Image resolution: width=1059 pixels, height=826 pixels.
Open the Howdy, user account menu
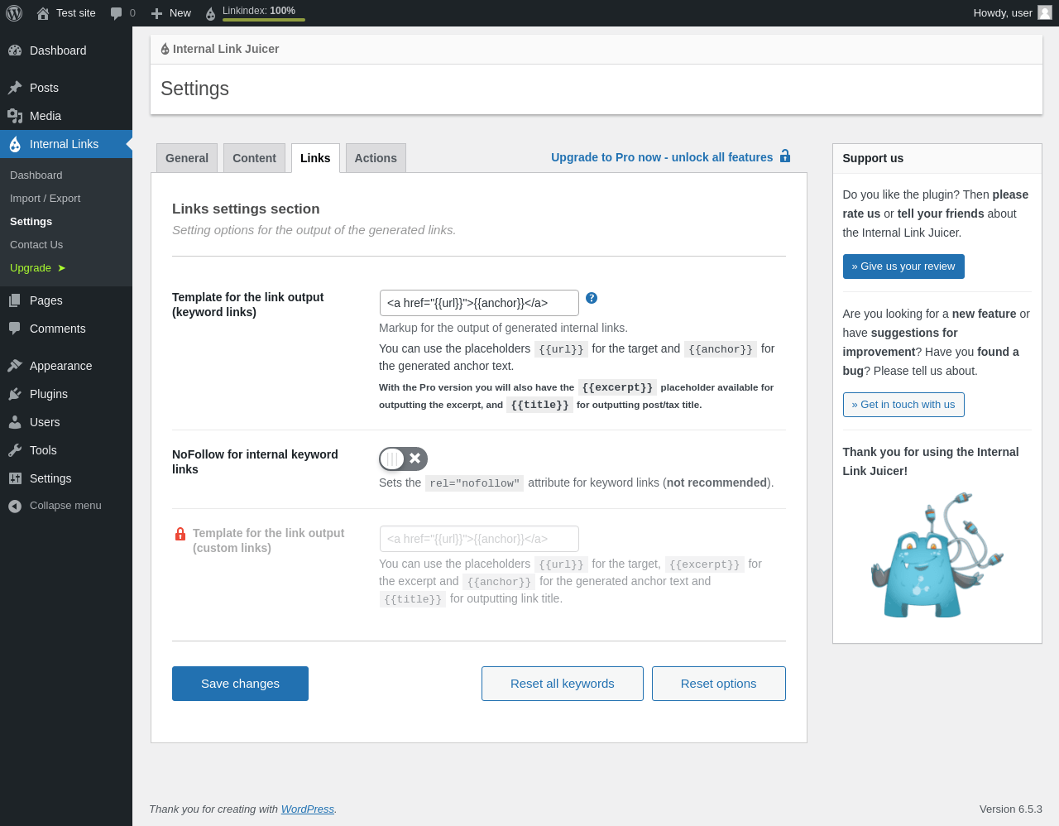click(x=1013, y=13)
